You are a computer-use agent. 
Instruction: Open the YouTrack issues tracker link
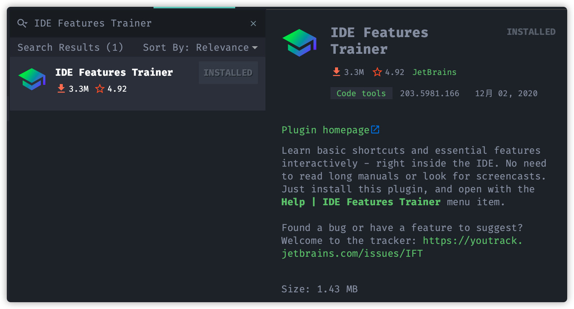pos(402,247)
